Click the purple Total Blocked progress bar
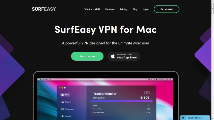The width and height of the screenshot is (214, 120). (x=121, y=101)
